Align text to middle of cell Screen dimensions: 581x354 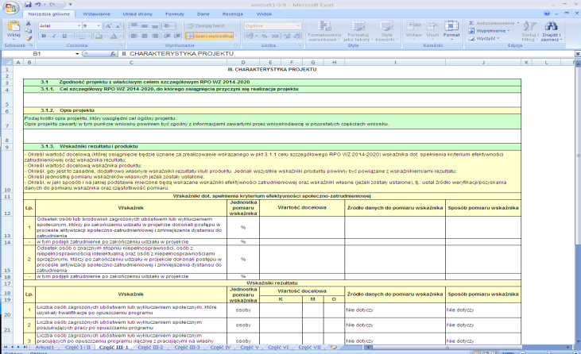pyautogui.click(x=145, y=26)
